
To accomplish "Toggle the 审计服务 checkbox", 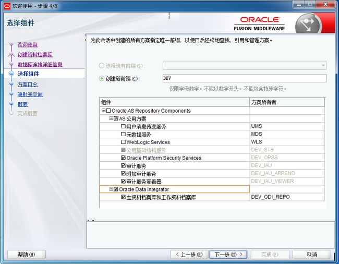I will point(123,165).
